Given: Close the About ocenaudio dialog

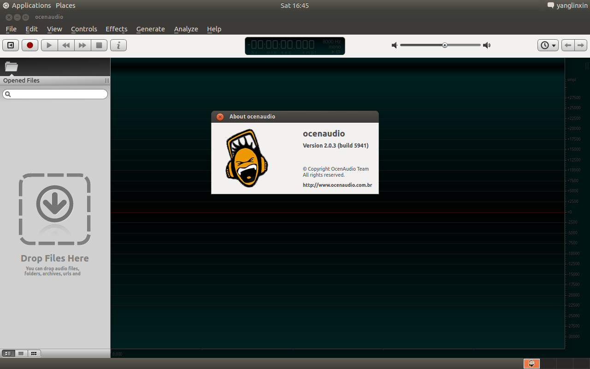Looking at the screenshot, I should click(x=220, y=117).
